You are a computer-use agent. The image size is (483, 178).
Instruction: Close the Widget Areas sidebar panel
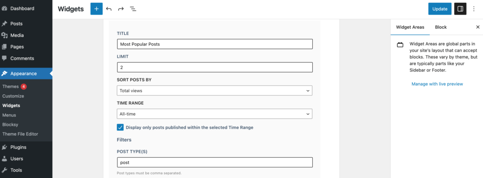click(x=478, y=27)
